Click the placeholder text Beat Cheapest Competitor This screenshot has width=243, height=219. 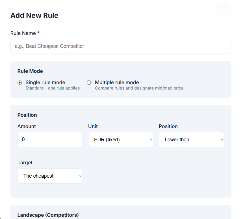pyautogui.click(x=49, y=46)
